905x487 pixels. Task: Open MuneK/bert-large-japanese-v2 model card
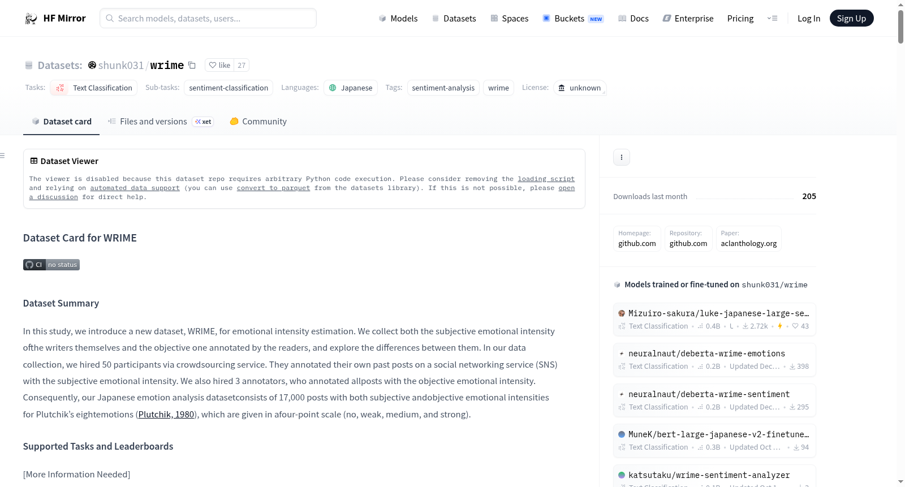pos(714,441)
